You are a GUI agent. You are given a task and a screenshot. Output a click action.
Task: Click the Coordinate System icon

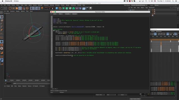pos(42,8)
